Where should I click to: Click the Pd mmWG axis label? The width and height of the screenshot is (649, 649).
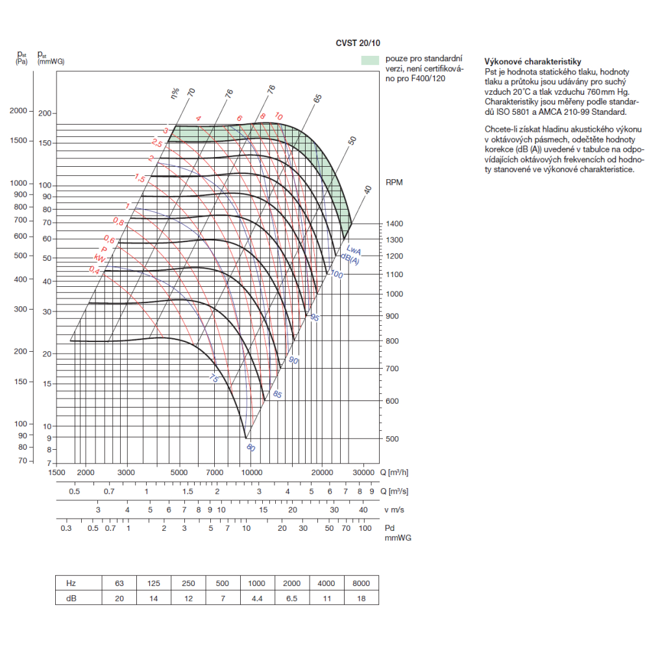[394, 533]
